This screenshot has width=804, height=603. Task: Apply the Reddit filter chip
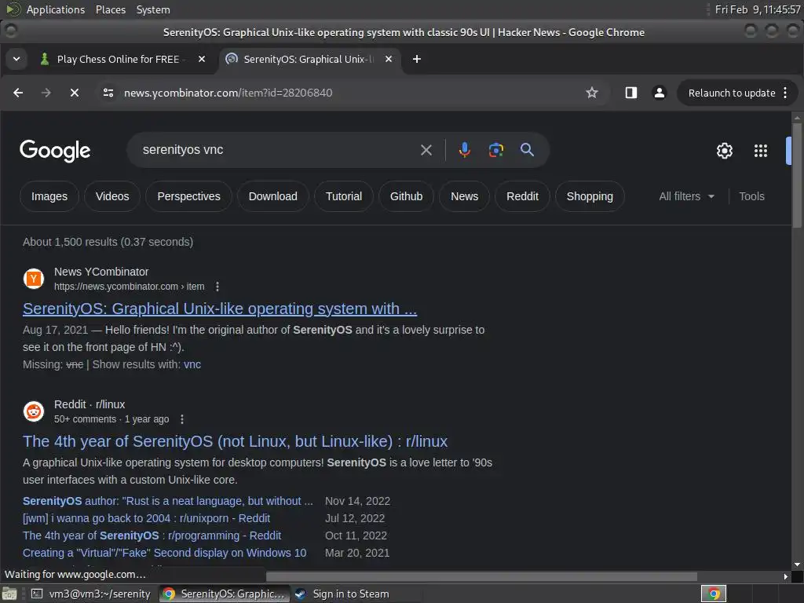pos(522,196)
